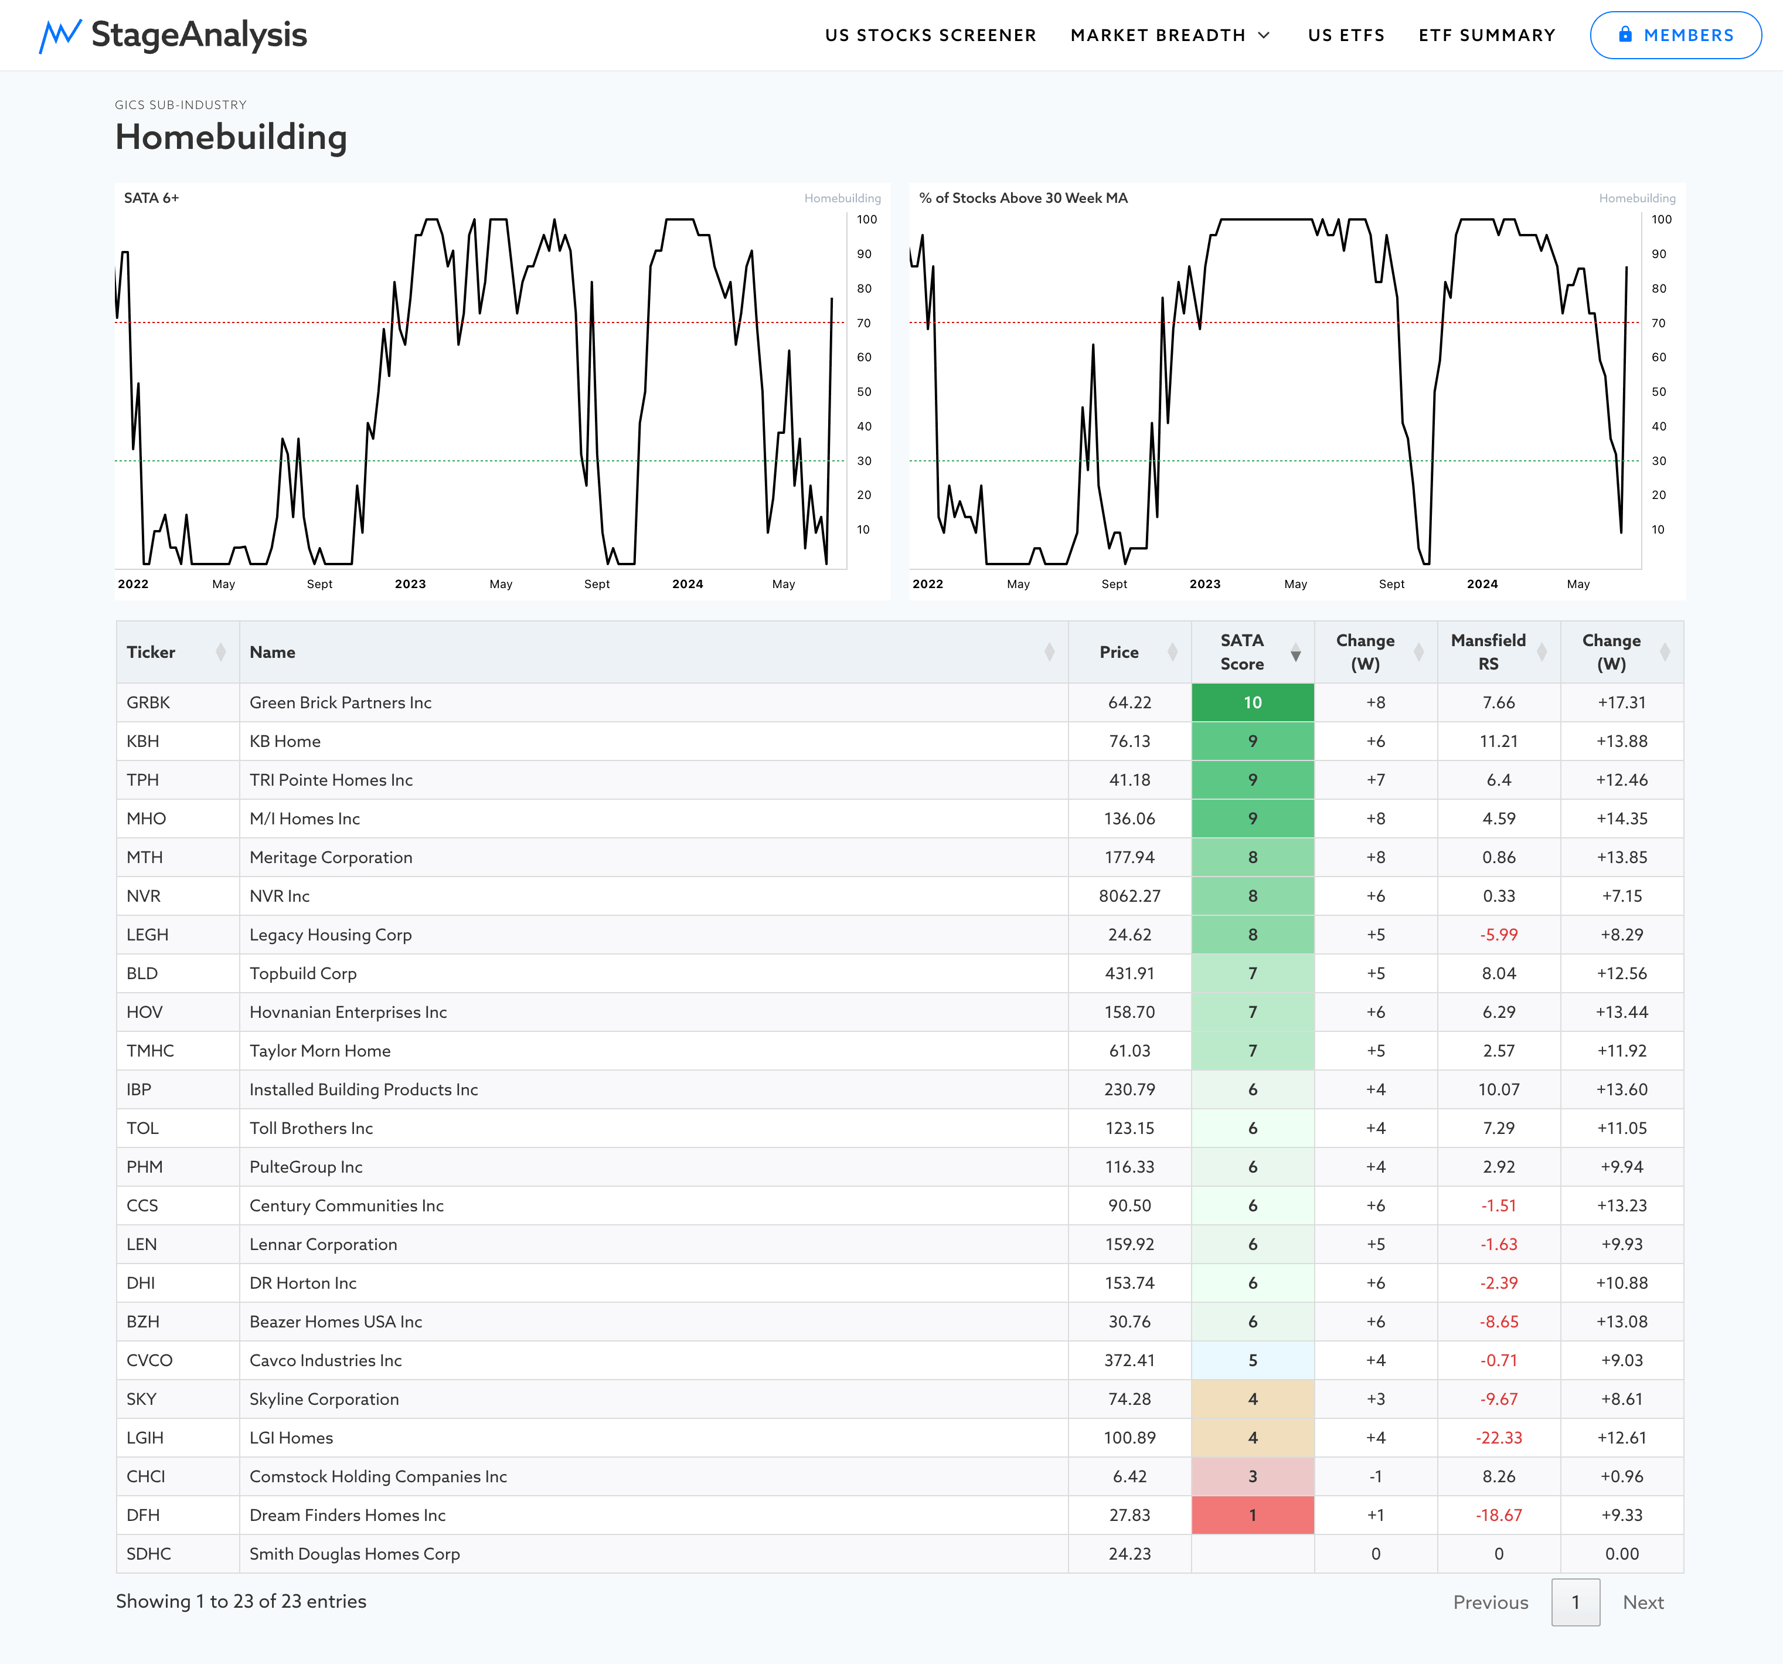
Task: Click Comstock Holding Companies Inc name
Action: coord(377,1476)
